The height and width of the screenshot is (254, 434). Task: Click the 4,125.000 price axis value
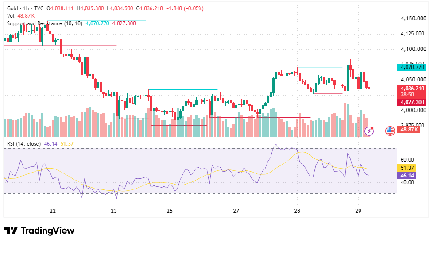point(412,34)
